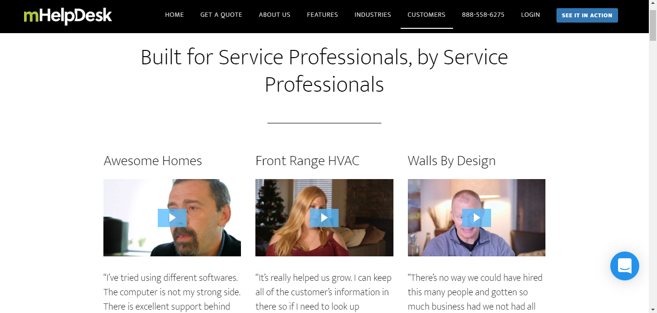The width and height of the screenshot is (657, 313).
Task: Click the LOGIN link
Action: [x=531, y=14]
